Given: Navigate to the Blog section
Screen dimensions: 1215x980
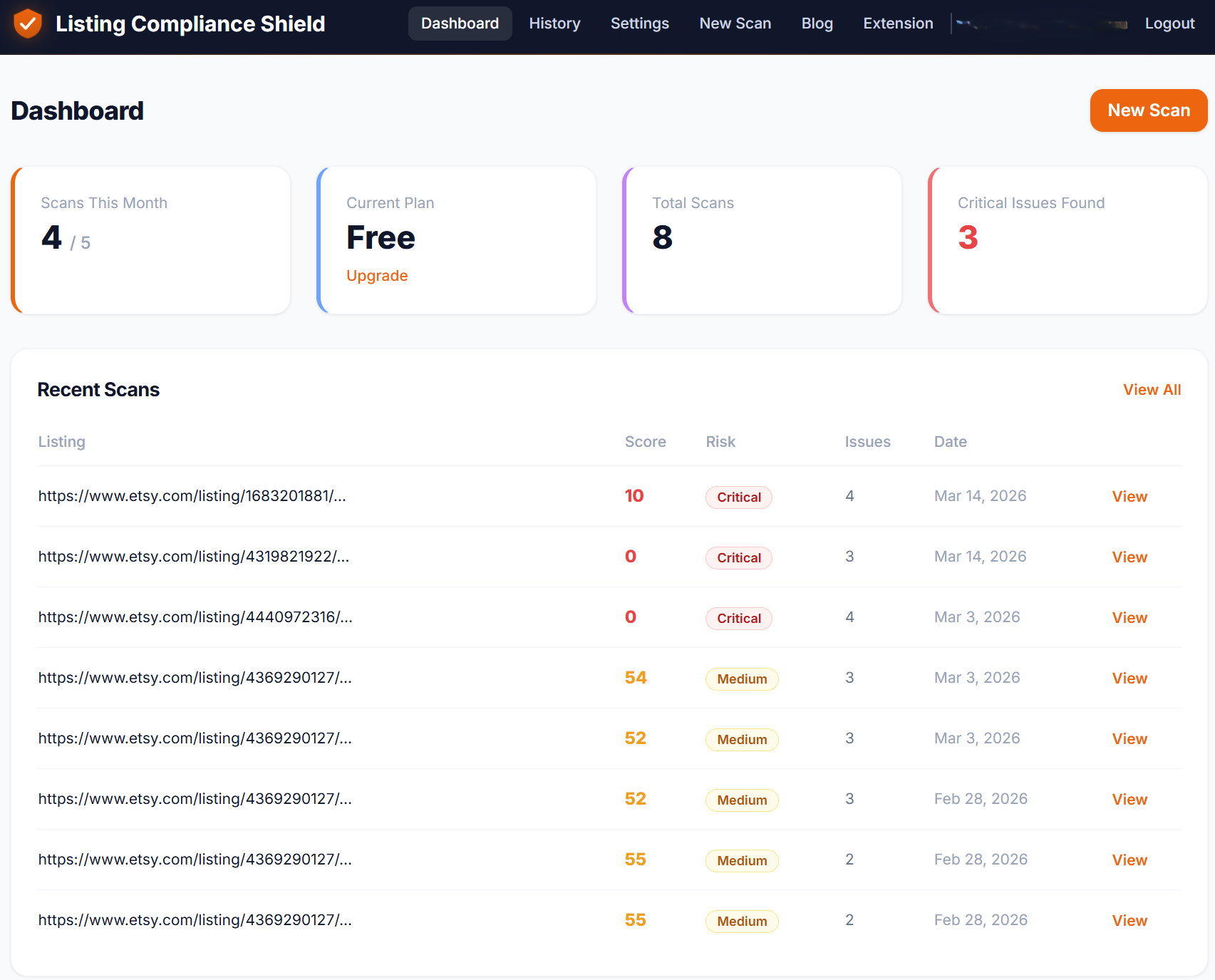Looking at the screenshot, I should tap(817, 23).
